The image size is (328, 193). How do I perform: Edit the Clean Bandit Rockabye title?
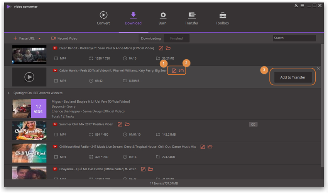[161, 48]
